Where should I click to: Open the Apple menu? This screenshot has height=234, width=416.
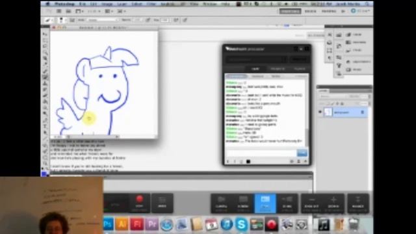47,4
